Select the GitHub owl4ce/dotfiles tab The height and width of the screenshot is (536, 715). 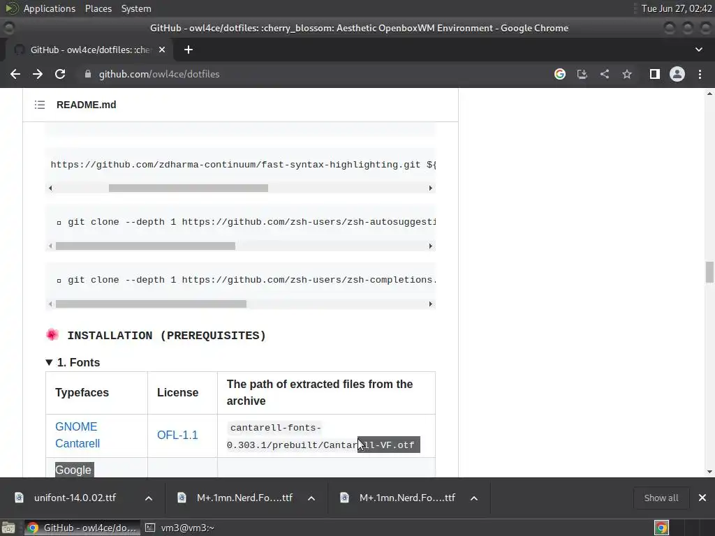coord(89,50)
